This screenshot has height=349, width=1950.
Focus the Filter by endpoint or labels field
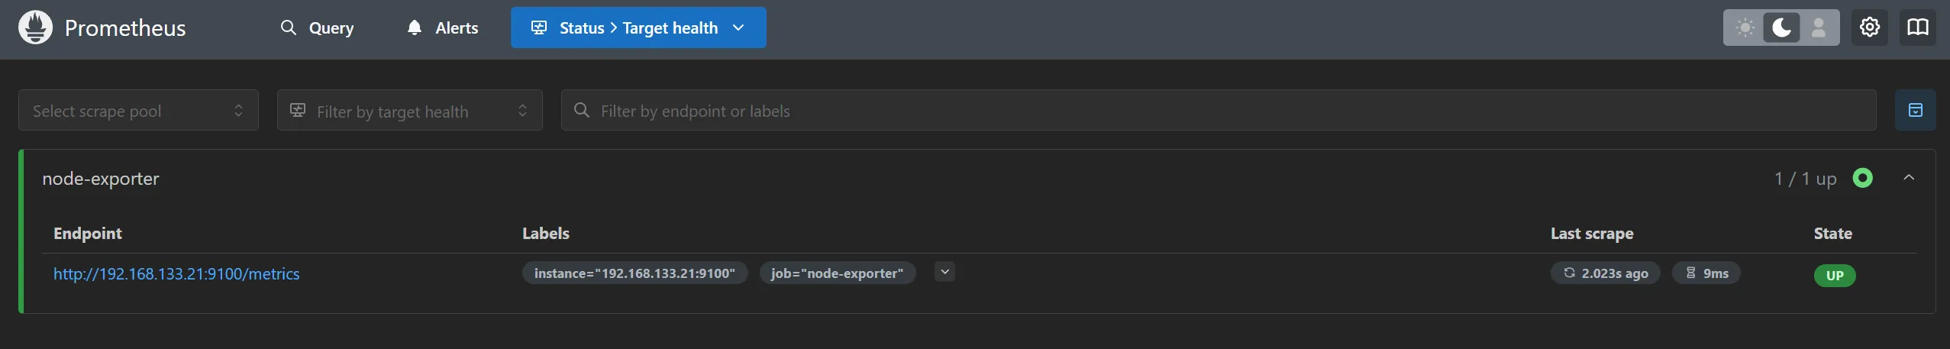click(x=1222, y=111)
